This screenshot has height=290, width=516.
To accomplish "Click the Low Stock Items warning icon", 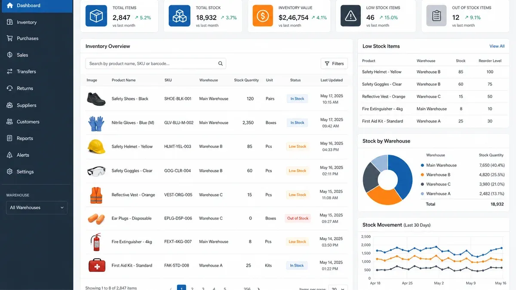I will (351, 16).
